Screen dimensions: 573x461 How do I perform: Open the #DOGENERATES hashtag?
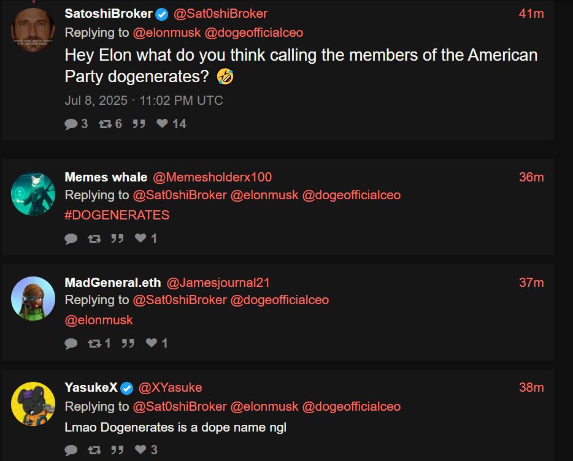(117, 215)
